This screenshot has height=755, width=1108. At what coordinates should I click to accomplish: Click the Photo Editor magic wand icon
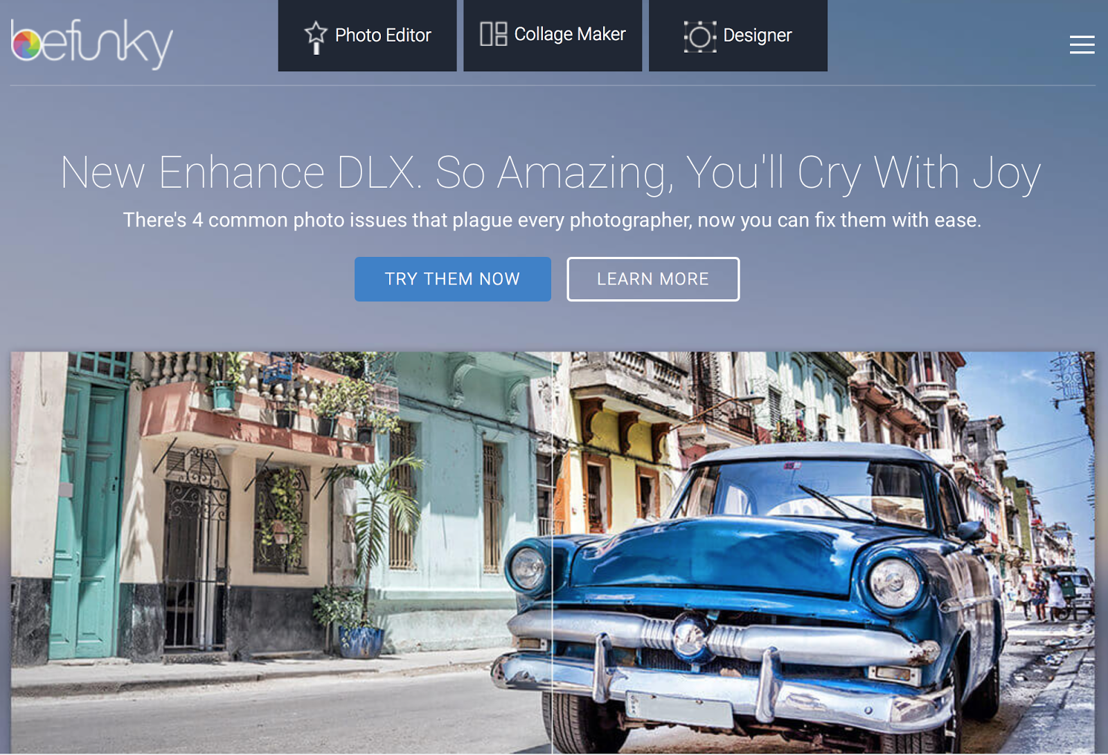point(316,37)
